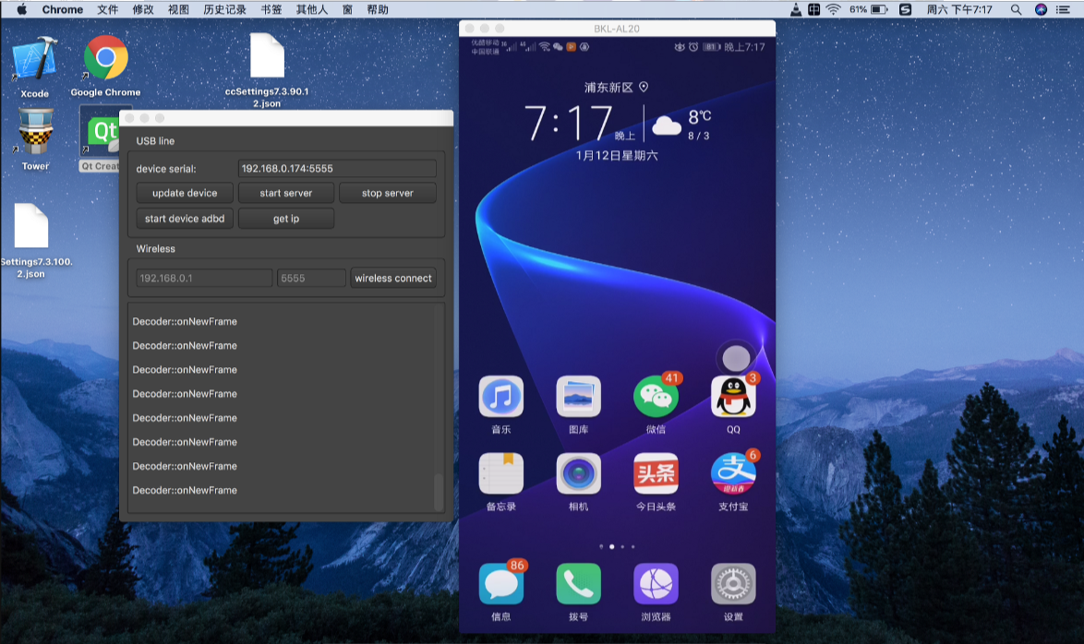Image resolution: width=1084 pixels, height=644 pixels.
Task: Open the phone Settings app
Action: pos(733,585)
